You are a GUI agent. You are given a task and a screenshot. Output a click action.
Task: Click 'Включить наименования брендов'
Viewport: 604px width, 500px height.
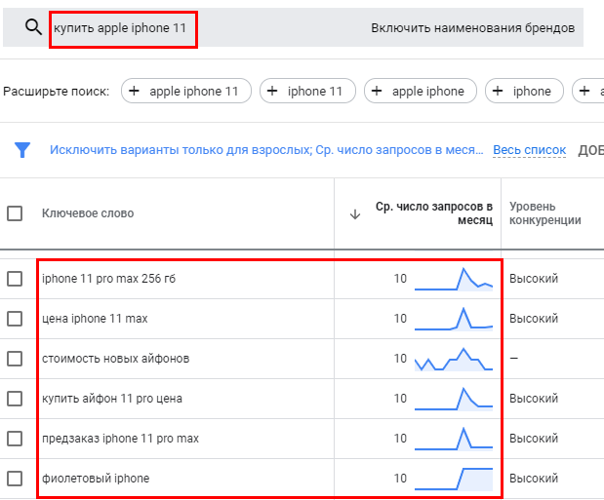[x=472, y=27]
